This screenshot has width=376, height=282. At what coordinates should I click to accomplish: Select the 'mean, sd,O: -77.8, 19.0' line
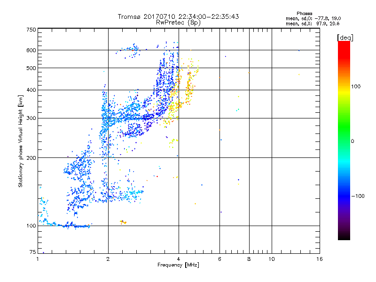[313, 18]
